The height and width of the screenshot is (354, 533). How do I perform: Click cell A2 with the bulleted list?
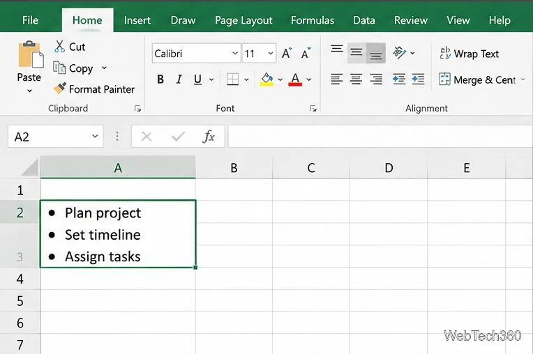tap(118, 234)
